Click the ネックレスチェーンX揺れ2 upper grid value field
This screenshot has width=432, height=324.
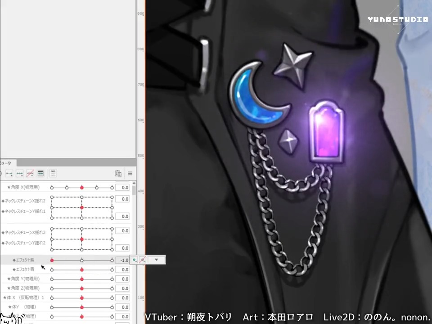pos(122,199)
